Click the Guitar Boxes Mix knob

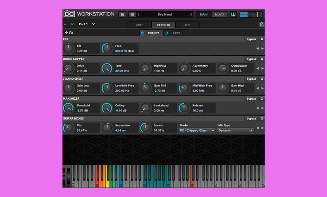pyautogui.click(x=68, y=128)
